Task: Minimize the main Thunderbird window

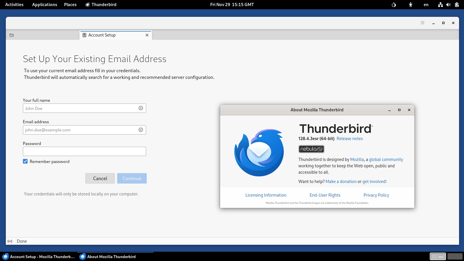Action: [x=434, y=23]
